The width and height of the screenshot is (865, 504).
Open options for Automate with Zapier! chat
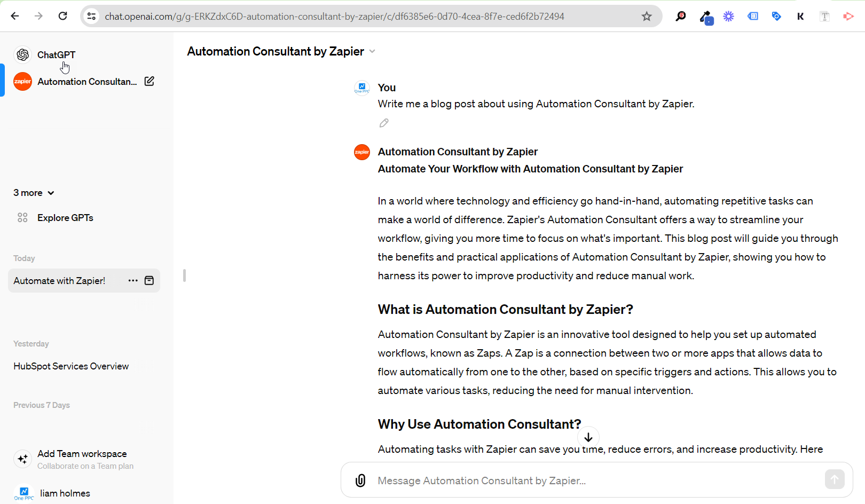point(132,280)
